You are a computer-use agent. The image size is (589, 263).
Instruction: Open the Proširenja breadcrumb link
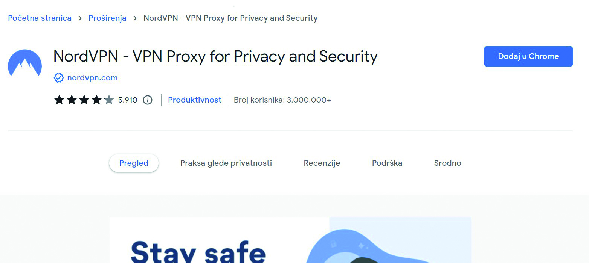(x=107, y=18)
